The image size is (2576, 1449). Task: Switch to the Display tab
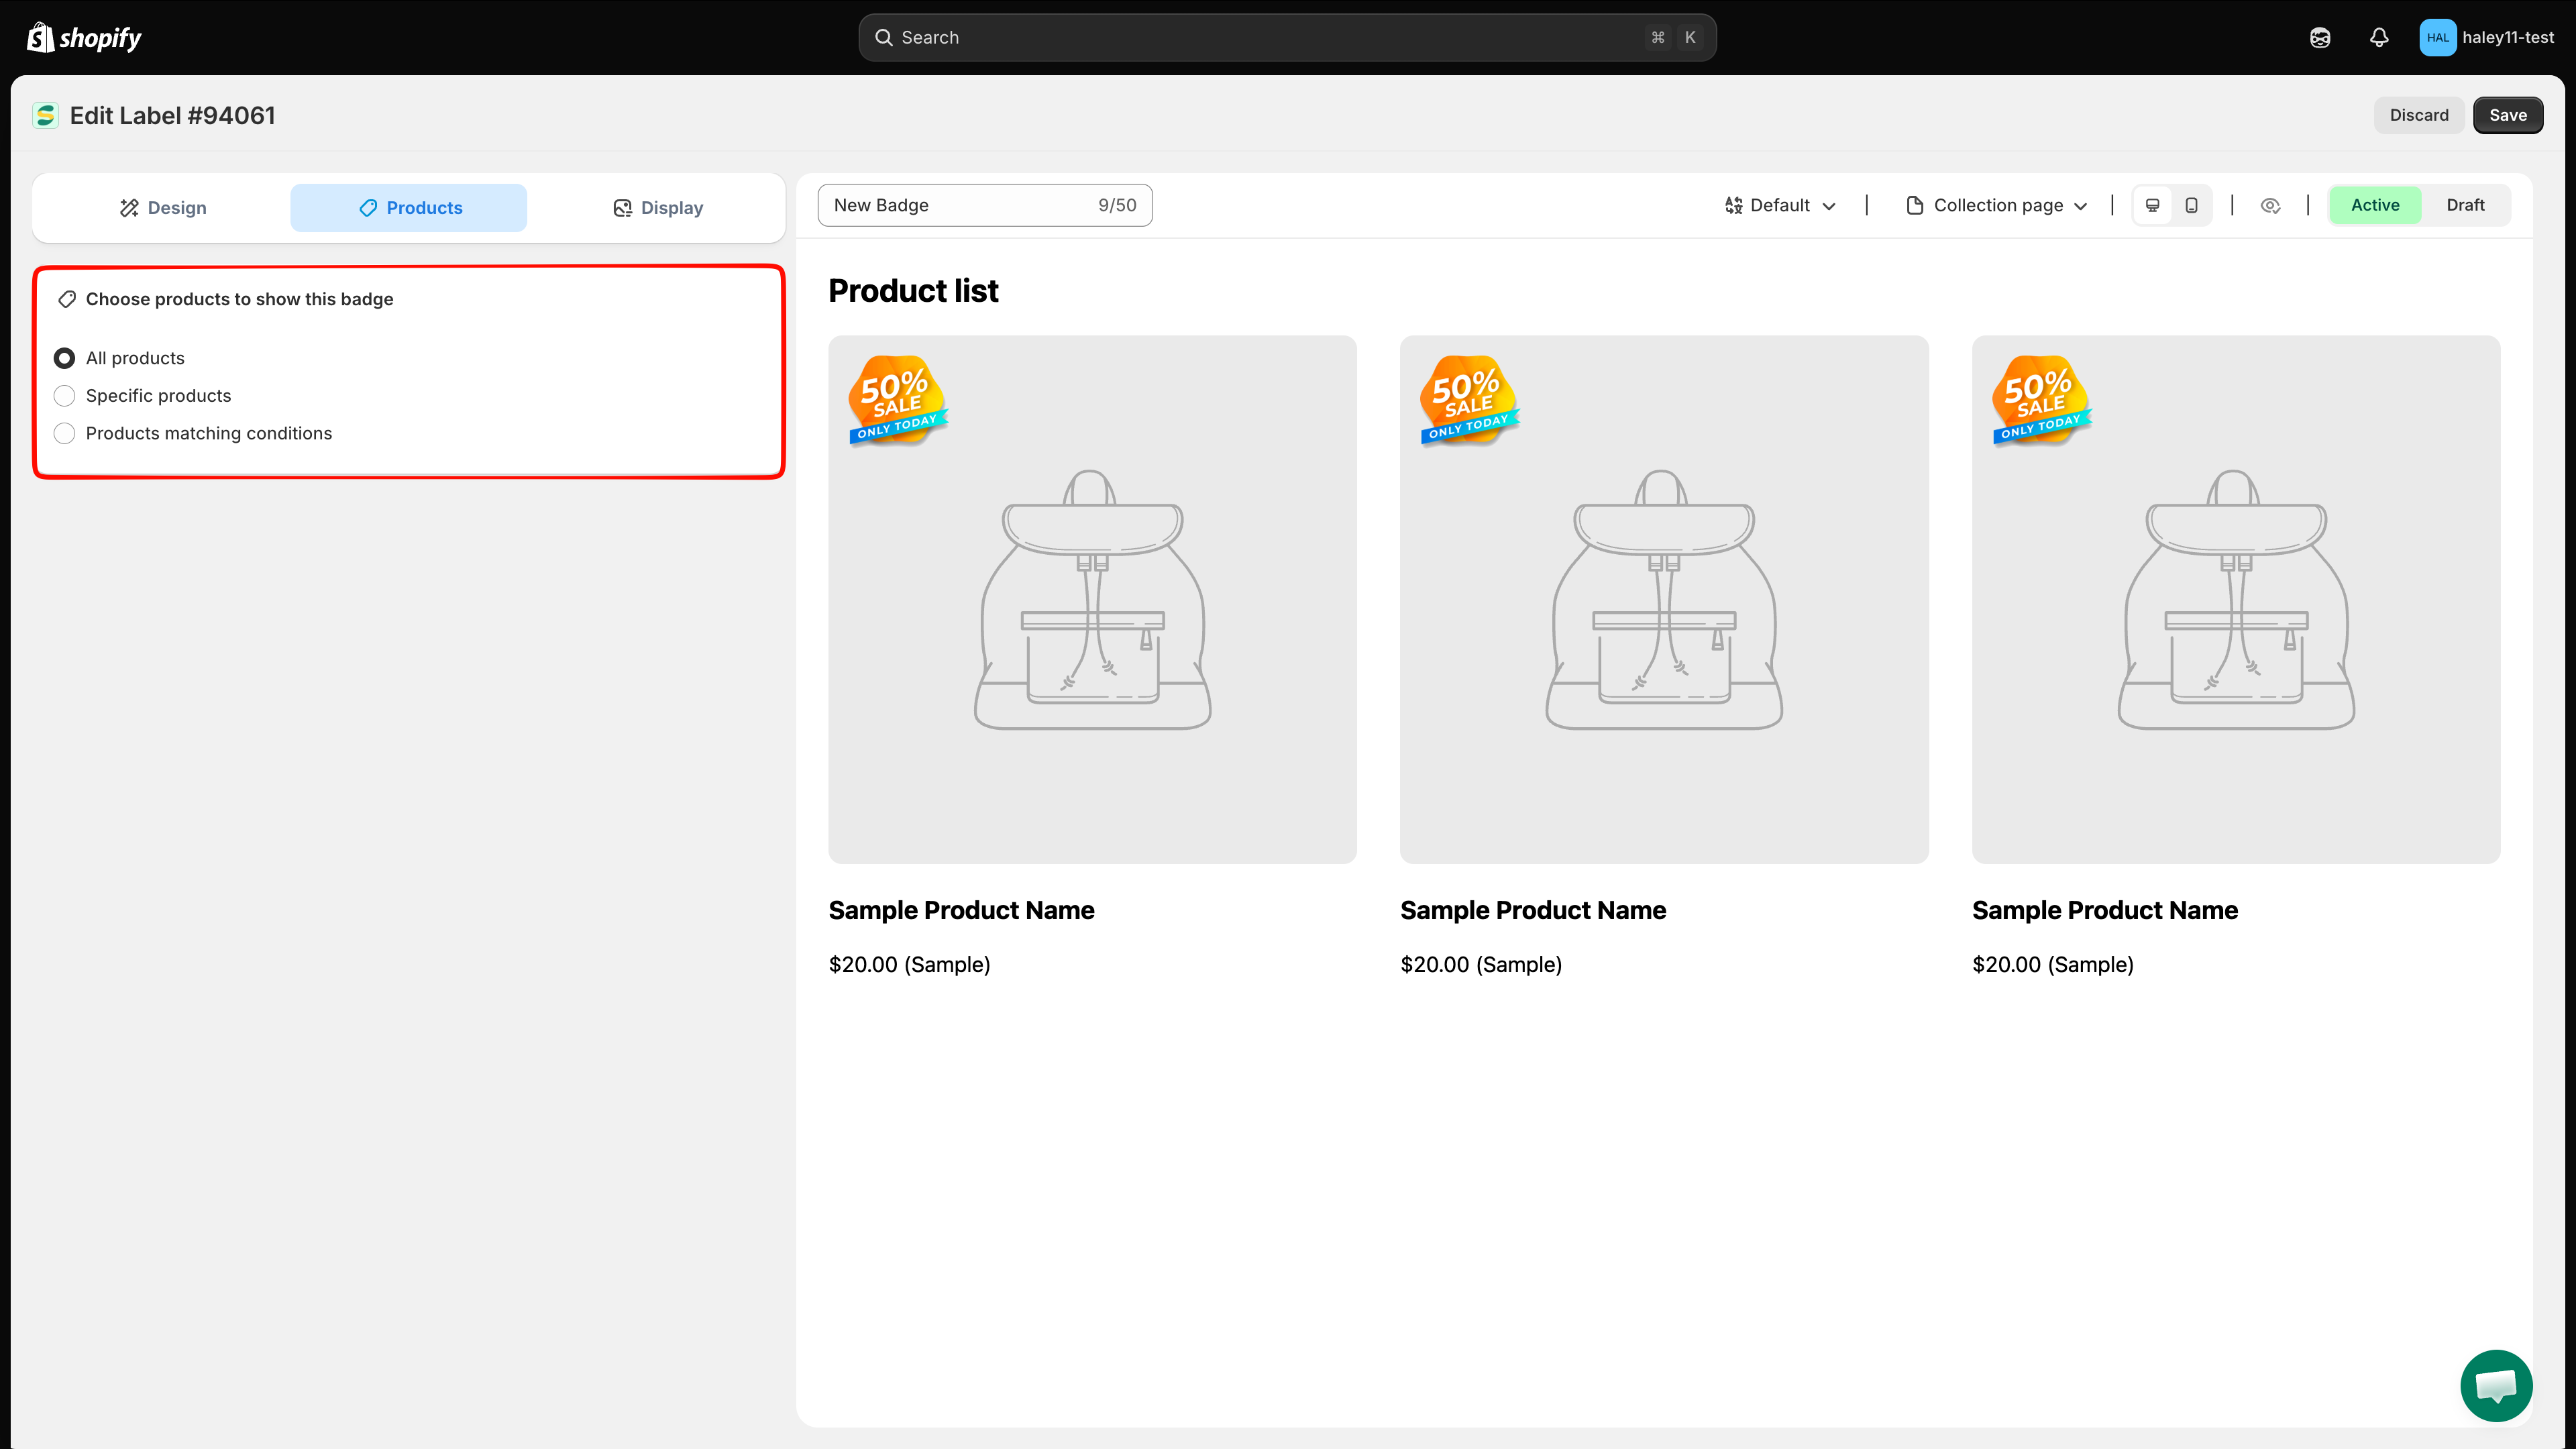point(657,208)
